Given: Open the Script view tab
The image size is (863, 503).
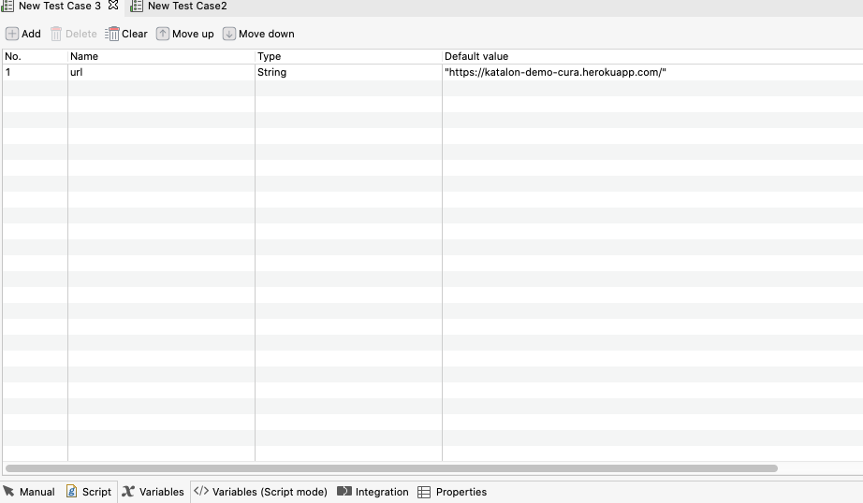Looking at the screenshot, I should point(89,492).
